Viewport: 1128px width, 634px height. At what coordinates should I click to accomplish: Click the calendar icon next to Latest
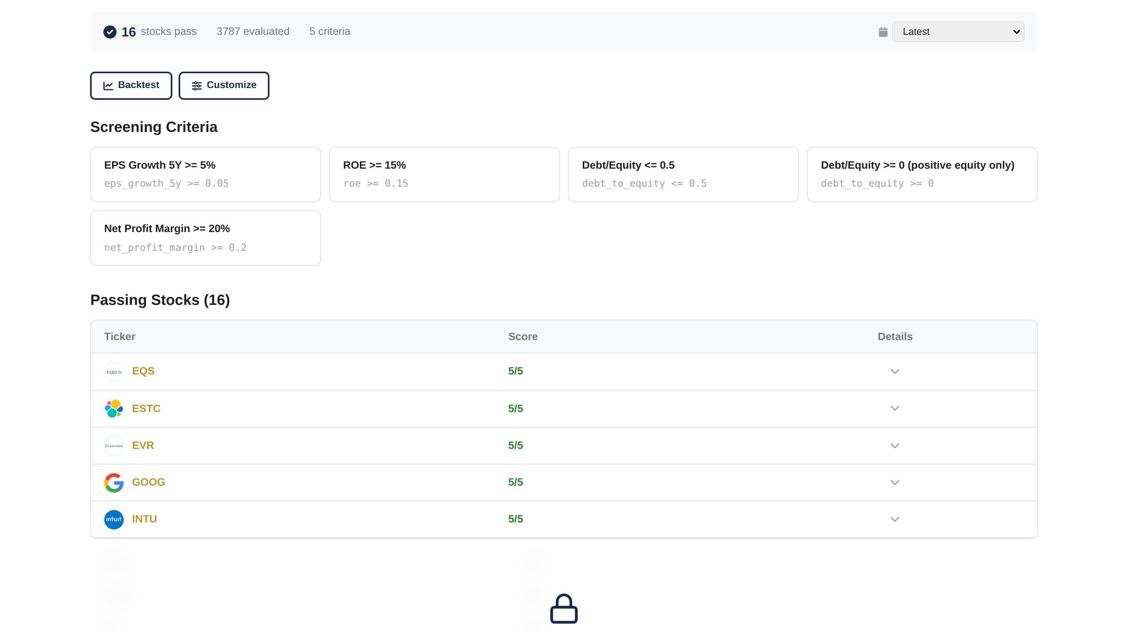[883, 32]
